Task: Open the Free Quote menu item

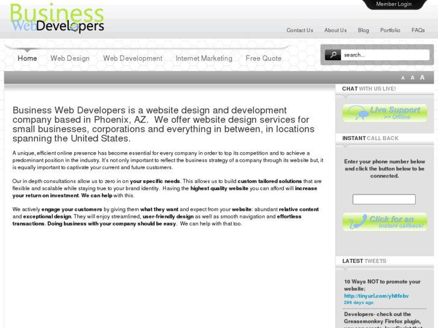Action: (x=263, y=58)
